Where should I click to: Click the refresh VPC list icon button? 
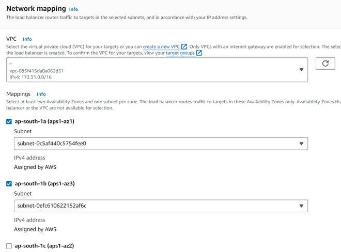coord(325,64)
